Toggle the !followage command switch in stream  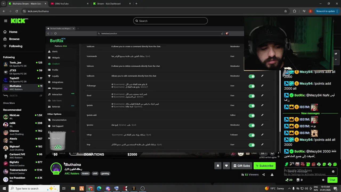251,86
